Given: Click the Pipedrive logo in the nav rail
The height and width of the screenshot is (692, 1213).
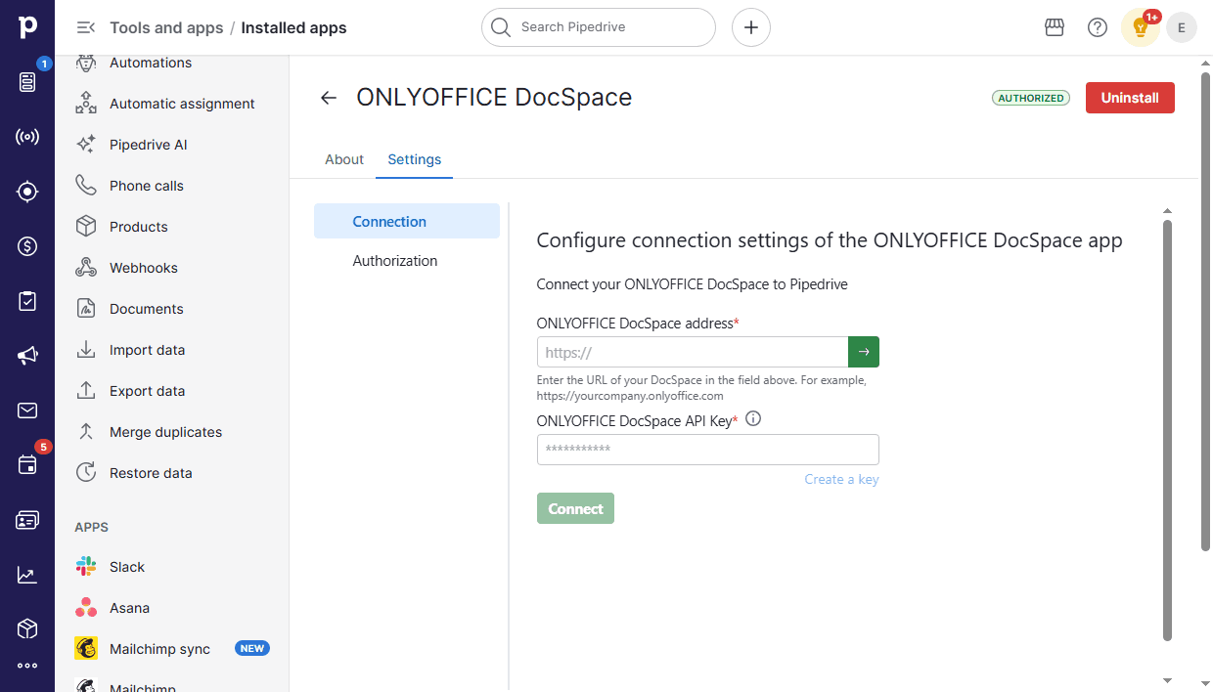Looking at the screenshot, I should click(x=27, y=27).
